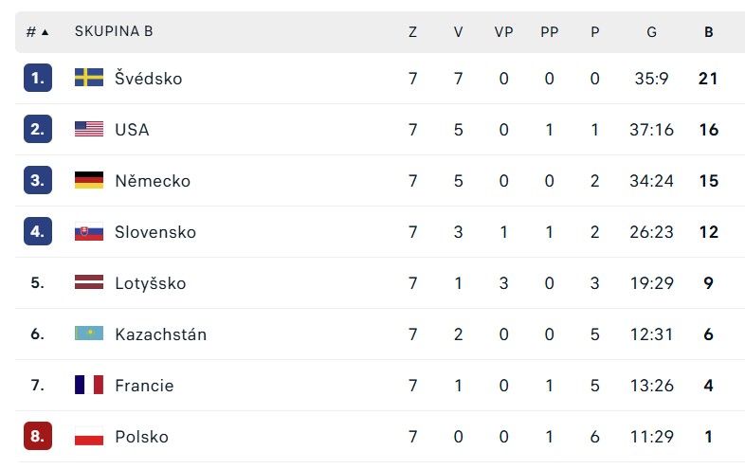Click the VP column header
This screenshot has height=469, width=745.
coord(503,32)
